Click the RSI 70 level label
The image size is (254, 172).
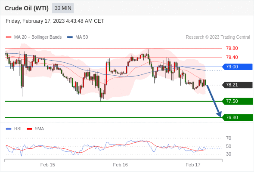click(229, 138)
